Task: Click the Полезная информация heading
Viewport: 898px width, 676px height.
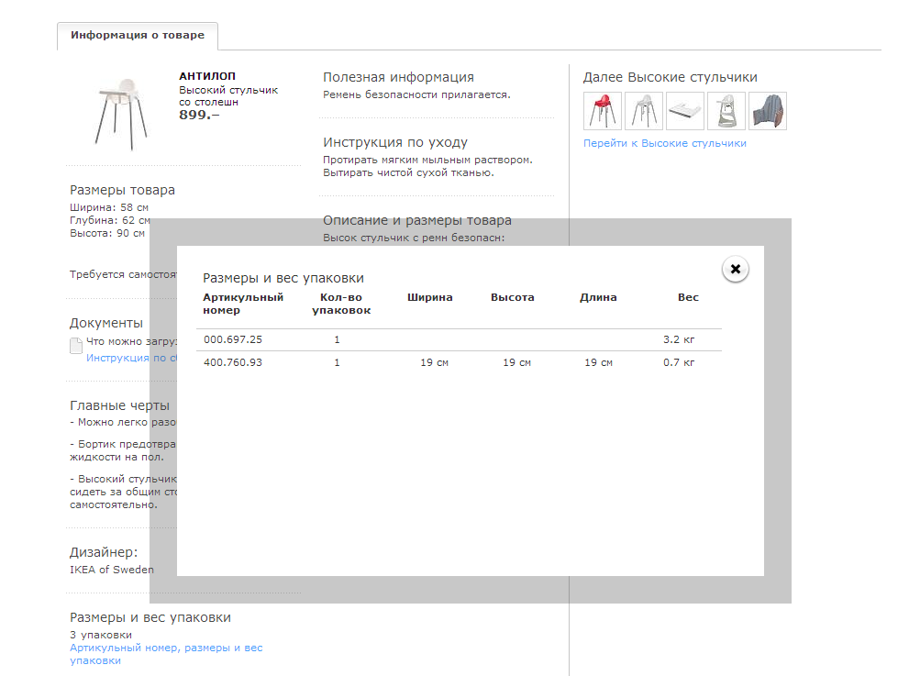Action: point(399,77)
